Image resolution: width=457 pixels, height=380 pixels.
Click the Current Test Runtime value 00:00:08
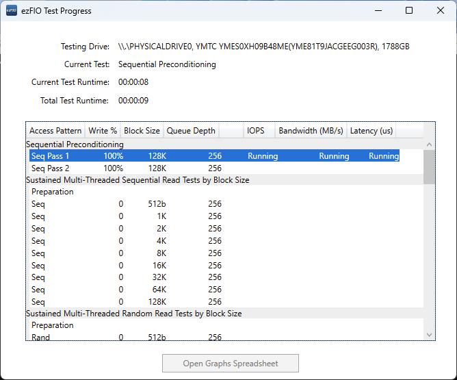pos(133,82)
